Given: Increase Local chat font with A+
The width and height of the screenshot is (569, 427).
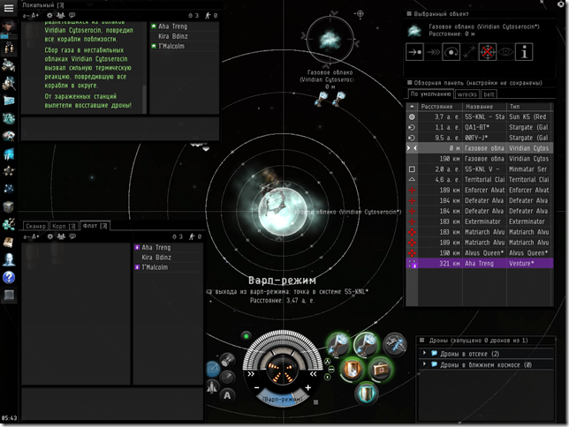Looking at the screenshot, I should coord(34,16).
